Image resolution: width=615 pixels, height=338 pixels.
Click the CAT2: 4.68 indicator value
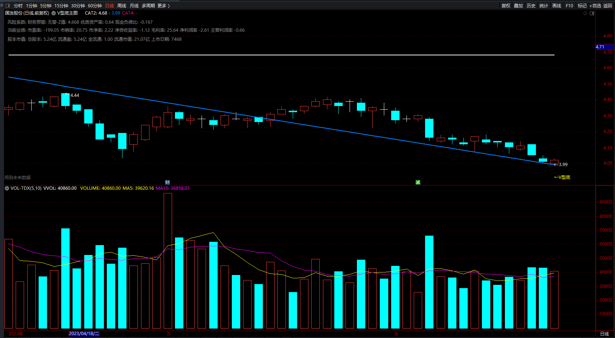coord(96,13)
